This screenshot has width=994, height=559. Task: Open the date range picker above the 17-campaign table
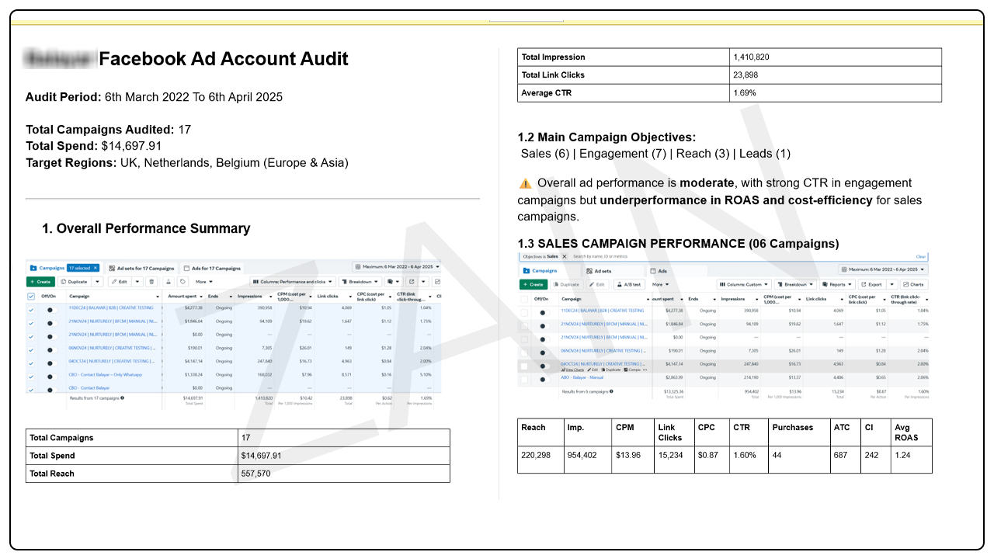[396, 267]
